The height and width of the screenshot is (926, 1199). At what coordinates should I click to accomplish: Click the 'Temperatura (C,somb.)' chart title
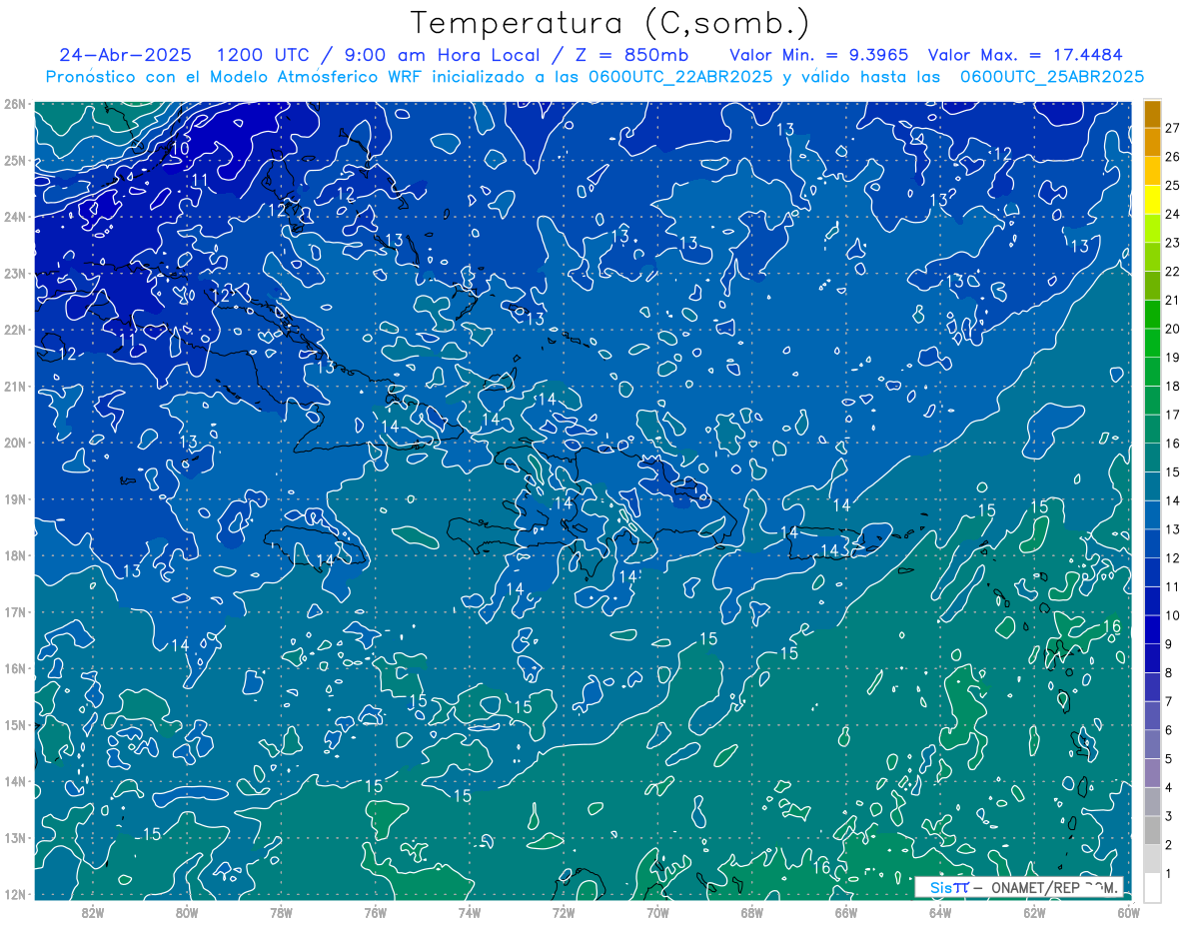[610, 23]
